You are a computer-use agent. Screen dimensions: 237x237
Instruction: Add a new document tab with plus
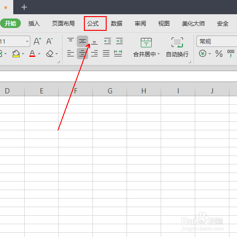click(24, 7)
